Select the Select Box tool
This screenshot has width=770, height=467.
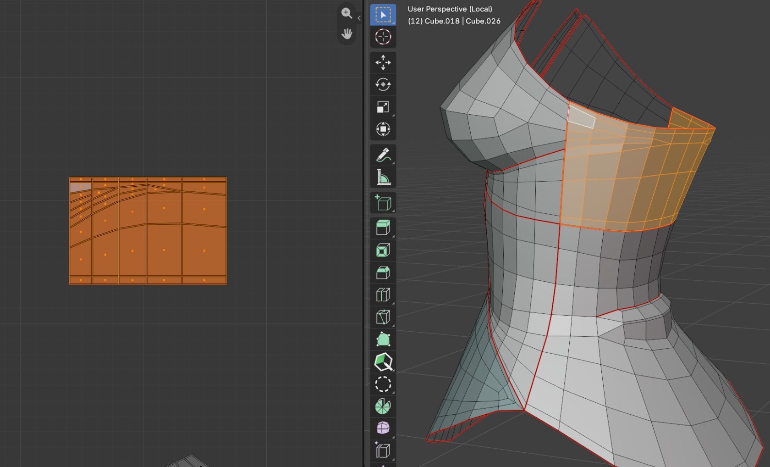[x=383, y=15]
